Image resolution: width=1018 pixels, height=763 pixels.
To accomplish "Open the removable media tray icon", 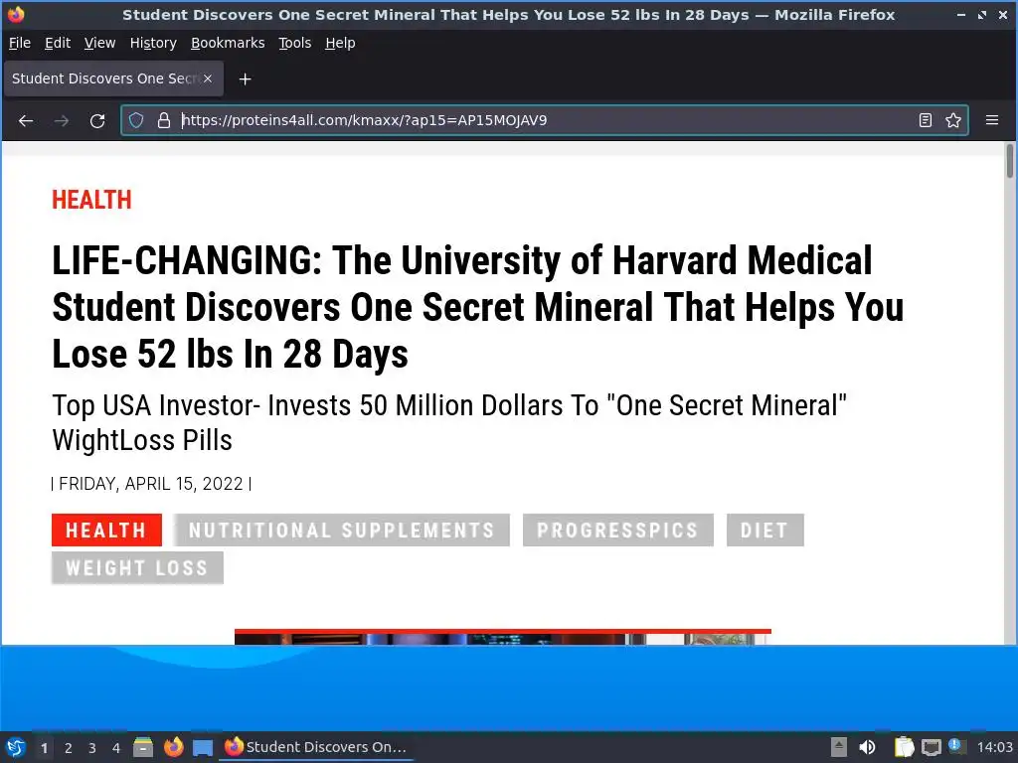I will coord(839,747).
